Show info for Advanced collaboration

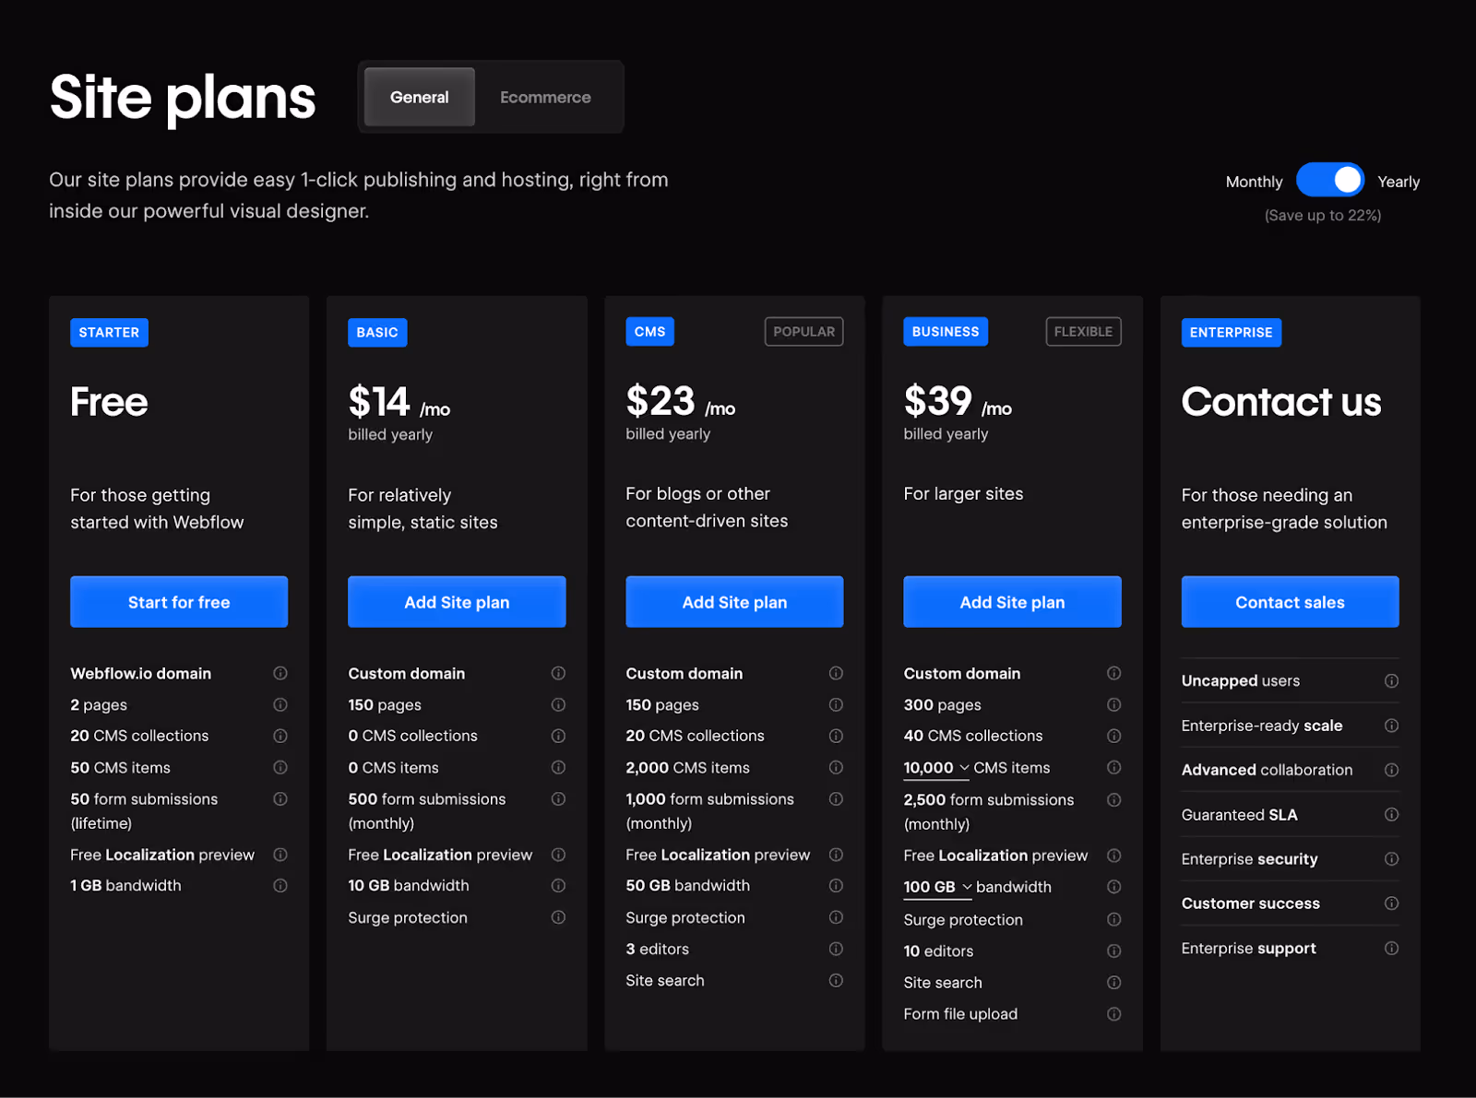click(1391, 770)
